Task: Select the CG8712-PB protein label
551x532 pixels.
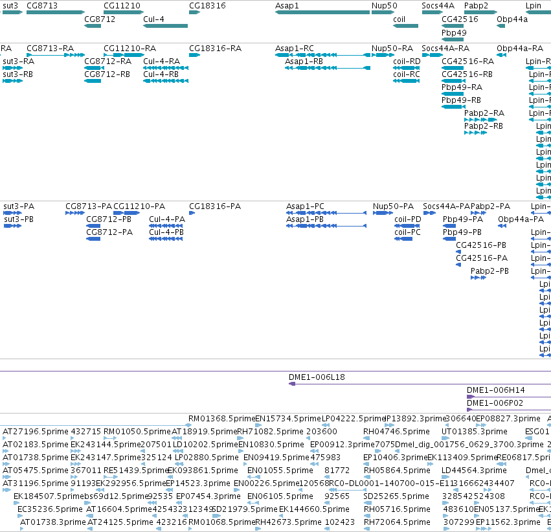Action: [109, 219]
